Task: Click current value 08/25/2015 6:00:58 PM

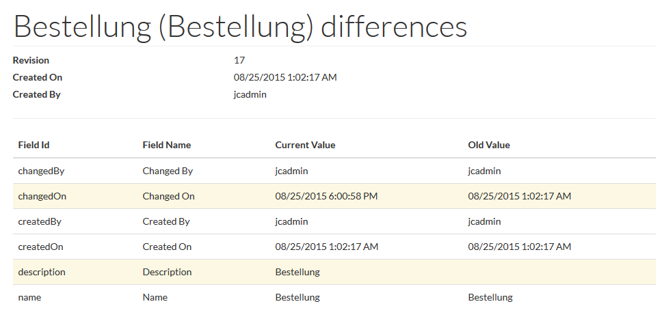Action: (326, 196)
